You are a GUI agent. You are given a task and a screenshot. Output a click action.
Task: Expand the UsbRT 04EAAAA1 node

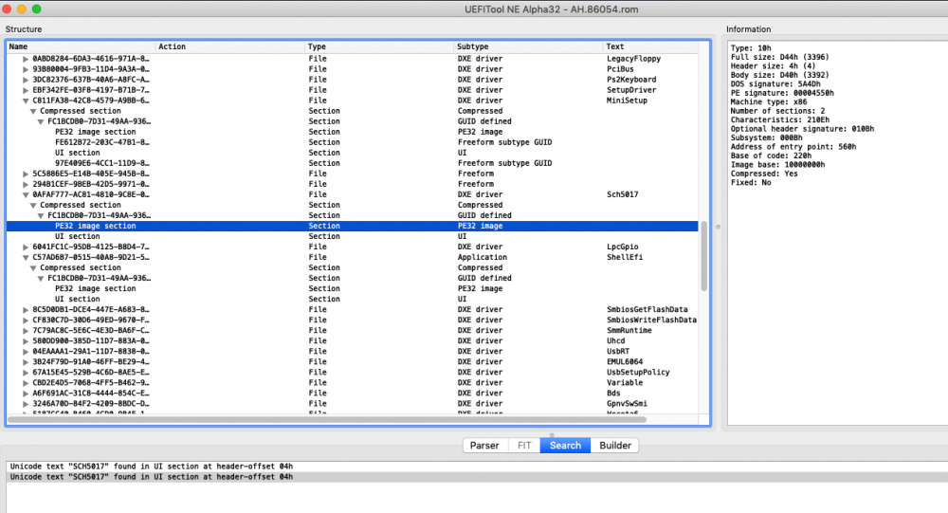pyautogui.click(x=26, y=352)
